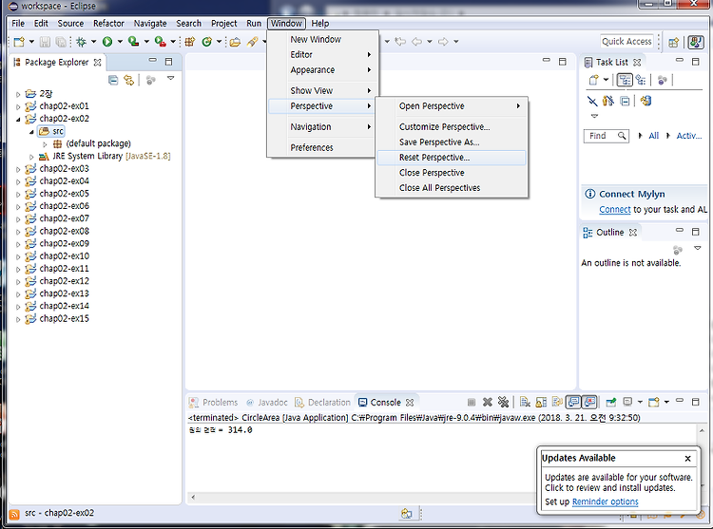Click New Task icon in Task List

point(594,81)
